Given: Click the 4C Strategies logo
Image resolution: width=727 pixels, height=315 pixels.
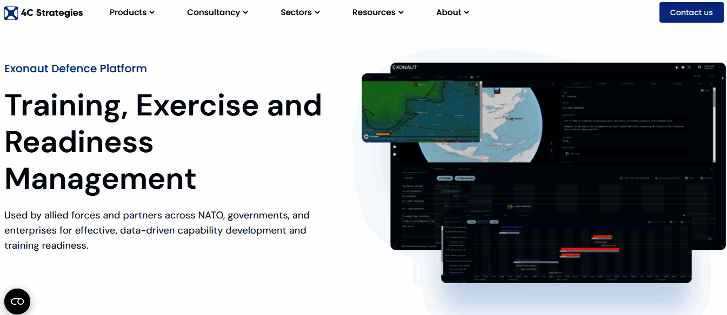Looking at the screenshot, I should [43, 12].
